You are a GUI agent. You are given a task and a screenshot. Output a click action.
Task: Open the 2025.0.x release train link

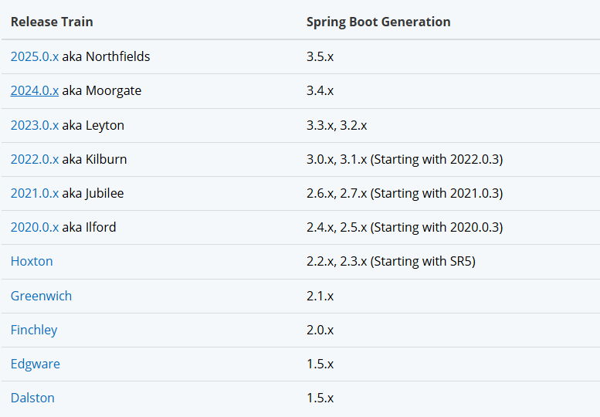point(35,56)
